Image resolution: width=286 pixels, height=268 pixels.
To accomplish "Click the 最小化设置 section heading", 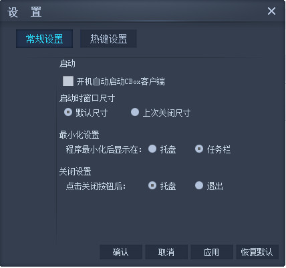I will coord(79,135).
